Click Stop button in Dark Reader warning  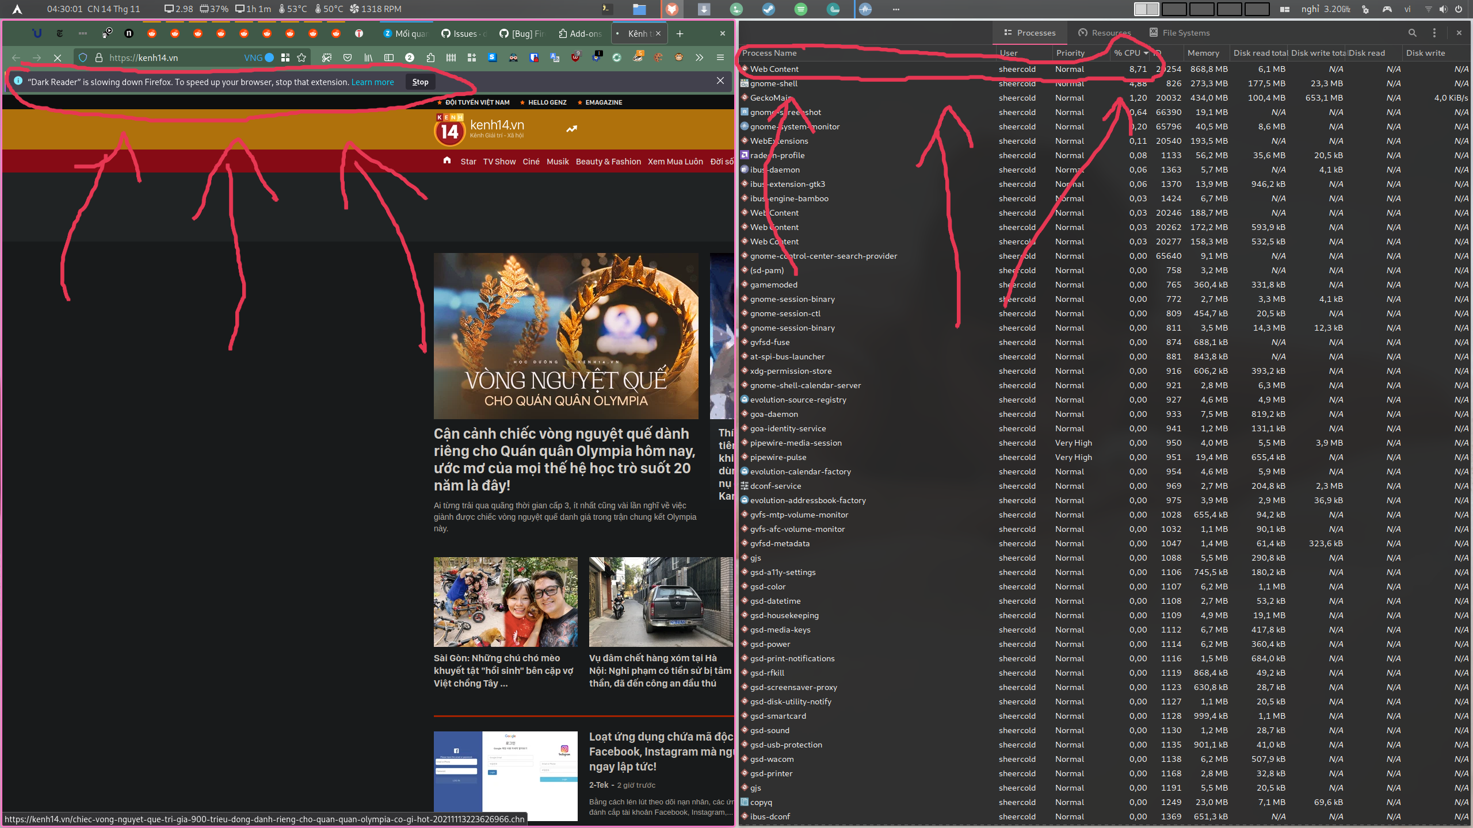[x=420, y=82]
